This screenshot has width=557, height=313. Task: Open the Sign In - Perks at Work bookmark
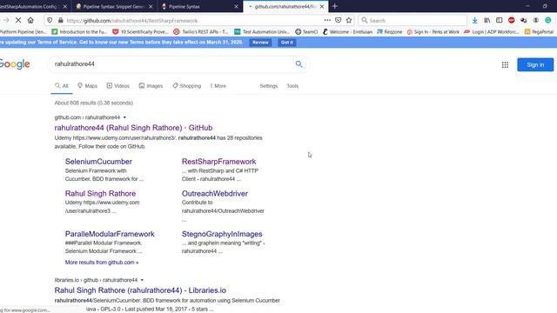tap(433, 32)
